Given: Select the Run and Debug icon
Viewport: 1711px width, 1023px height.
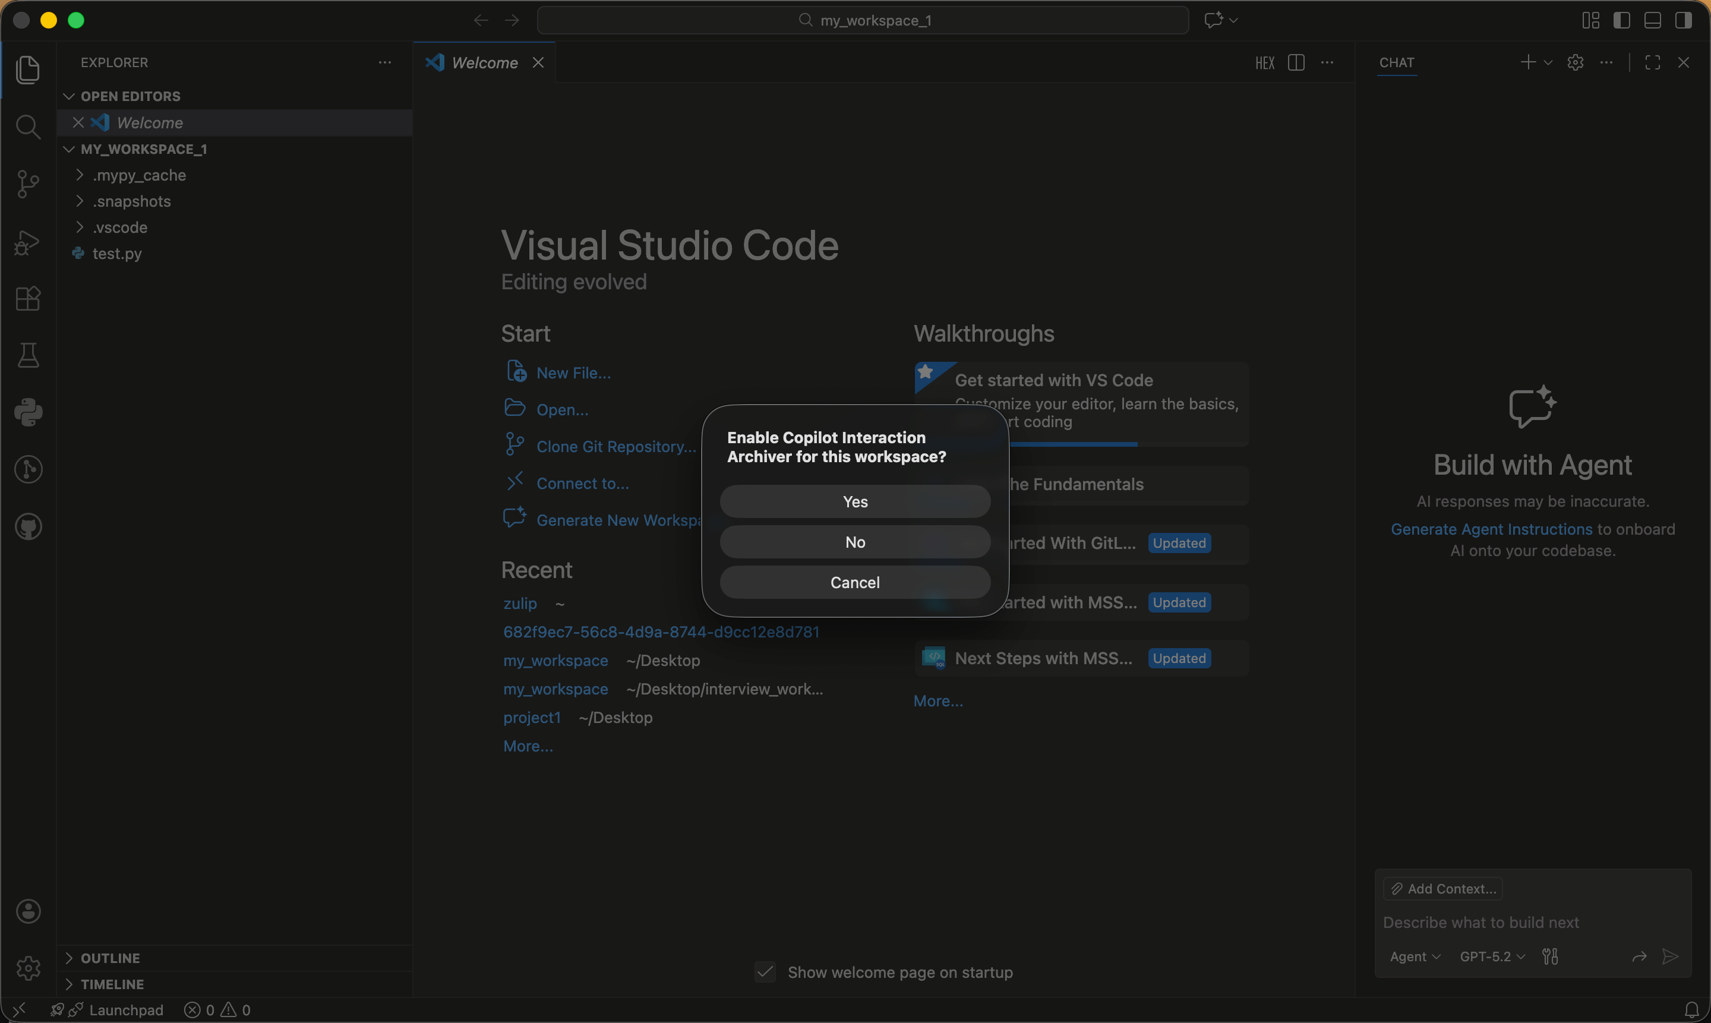Looking at the screenshot, I should [27, 242].
